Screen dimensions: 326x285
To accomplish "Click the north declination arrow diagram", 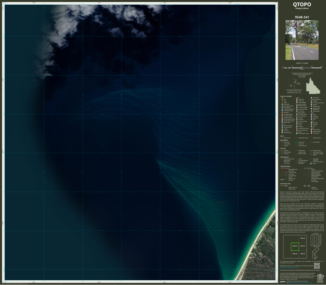I will [x=295, y=84].
